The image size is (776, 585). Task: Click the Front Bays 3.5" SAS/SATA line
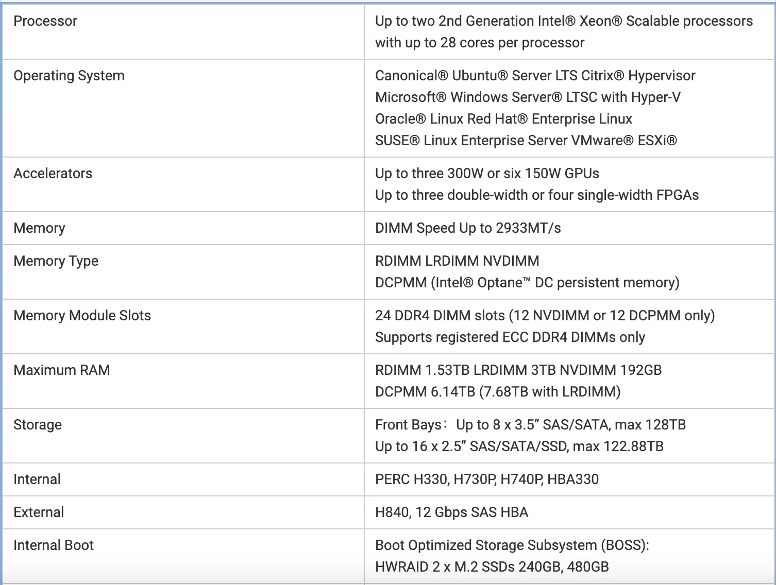tap(530, 425)
